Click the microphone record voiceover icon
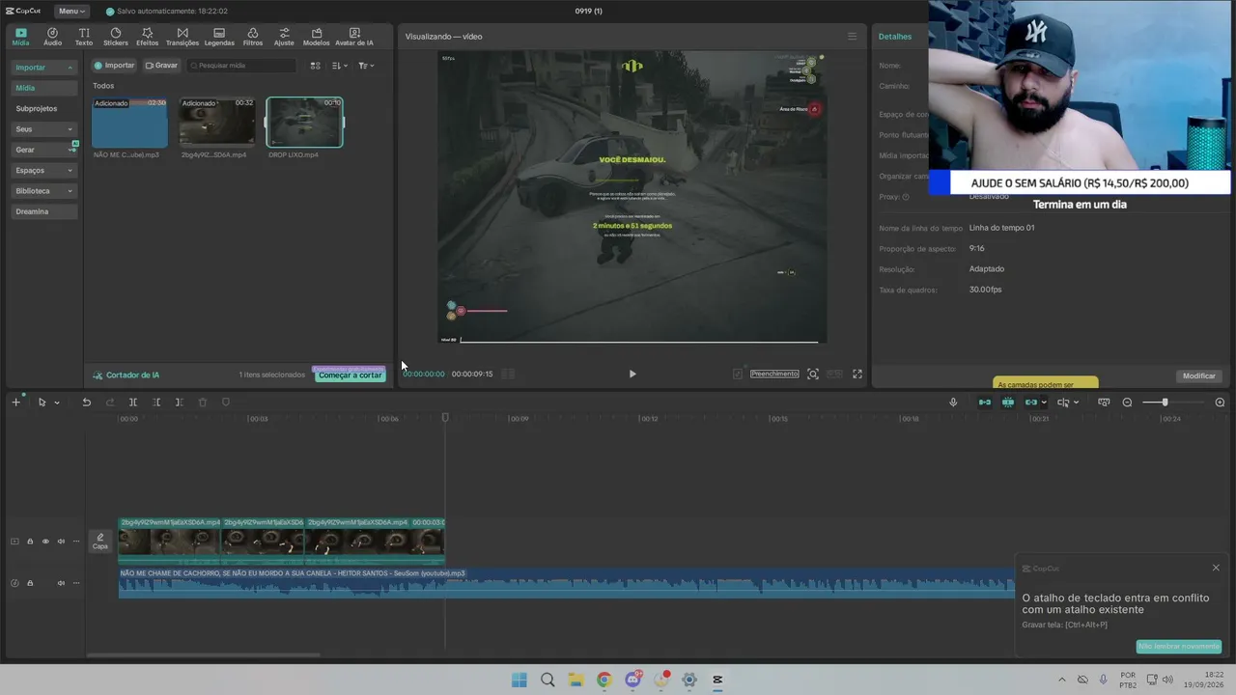Viewport: 1236px width, 695px height. (953, 403)
